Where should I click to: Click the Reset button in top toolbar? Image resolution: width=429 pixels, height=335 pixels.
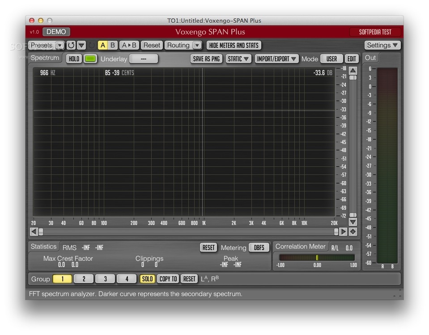tap(152, 45)
